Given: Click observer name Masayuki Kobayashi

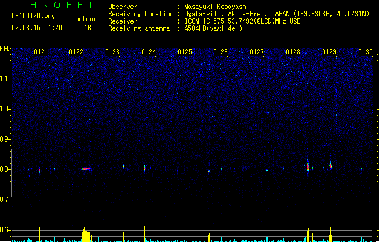Looking at the screenshot, I should click(217, 7).
